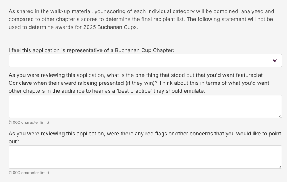This screenshot has height=182, width=287.
Task: Focus the red flags or concerns text area
Action: [x=145, y=157]
